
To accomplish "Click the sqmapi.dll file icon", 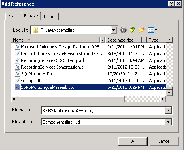I will click(17, 81).
